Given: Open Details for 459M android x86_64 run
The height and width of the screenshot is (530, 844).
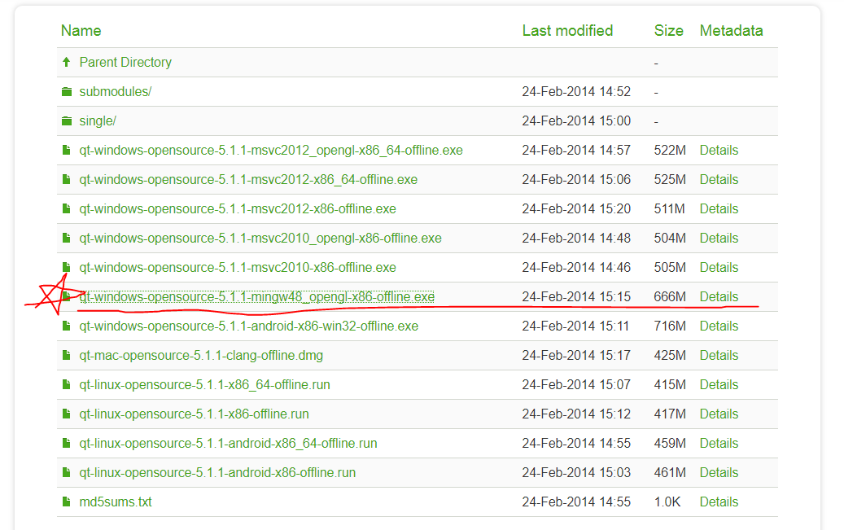Looking at the screenshot, I should pyautogui.click(x=719, y=443).
